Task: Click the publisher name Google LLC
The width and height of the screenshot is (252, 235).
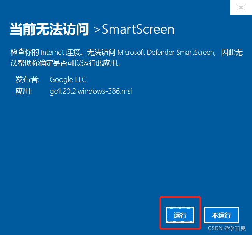Action: point(68,80)
